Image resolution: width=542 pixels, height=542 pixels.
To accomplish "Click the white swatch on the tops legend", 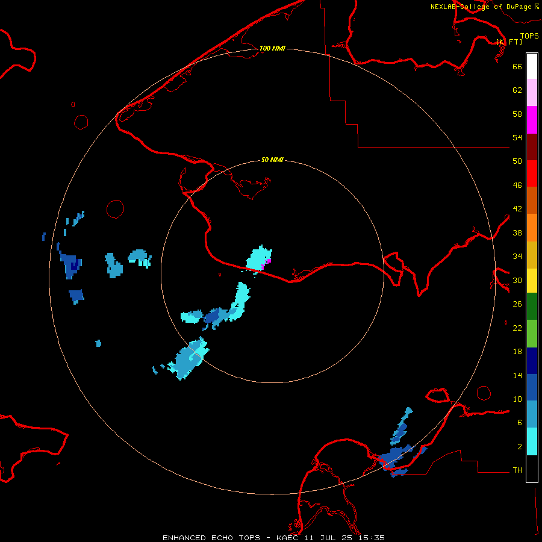I will 532,66.
